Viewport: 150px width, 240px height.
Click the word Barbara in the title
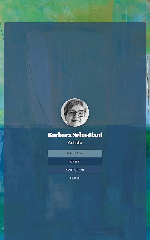click(59, 135)
